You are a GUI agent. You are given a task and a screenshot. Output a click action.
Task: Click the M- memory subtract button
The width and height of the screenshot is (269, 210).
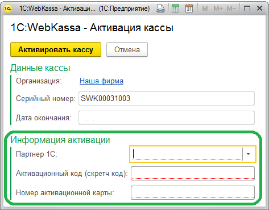click(231, 9)
